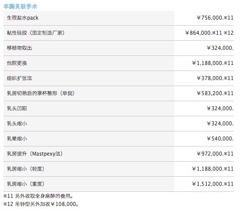The width and height of the screenshot is (245, 211).
Task: Select the 乳头凹陷 row
Action: coord(118,108)
